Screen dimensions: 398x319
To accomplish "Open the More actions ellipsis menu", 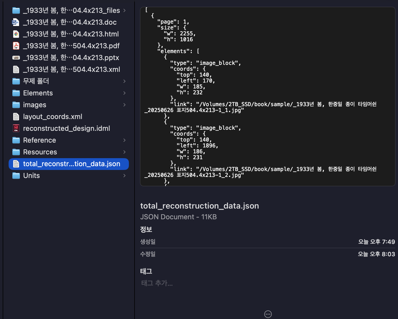I will 268,314.
